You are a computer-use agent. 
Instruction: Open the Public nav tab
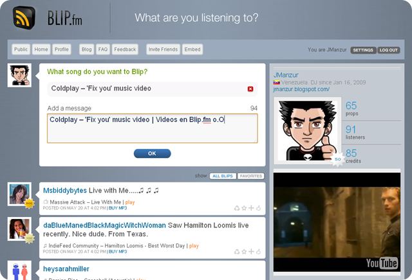[x=21, y=49]
